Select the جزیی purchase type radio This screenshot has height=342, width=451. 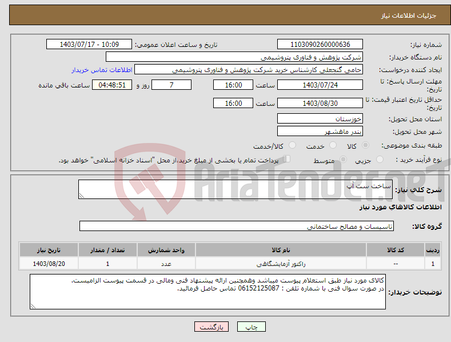click(x=380, y=160)
